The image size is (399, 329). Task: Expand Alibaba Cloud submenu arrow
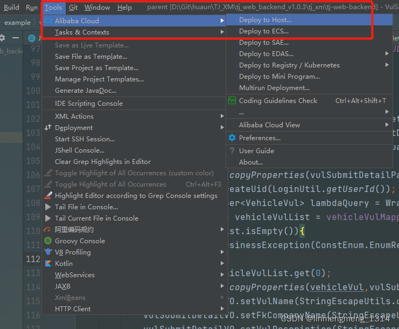(x=222, y=20)
